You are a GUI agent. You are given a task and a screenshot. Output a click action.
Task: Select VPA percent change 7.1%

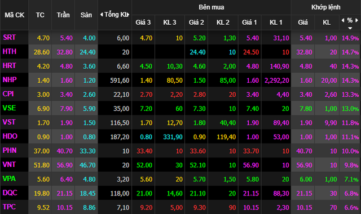tap(351, 179)
